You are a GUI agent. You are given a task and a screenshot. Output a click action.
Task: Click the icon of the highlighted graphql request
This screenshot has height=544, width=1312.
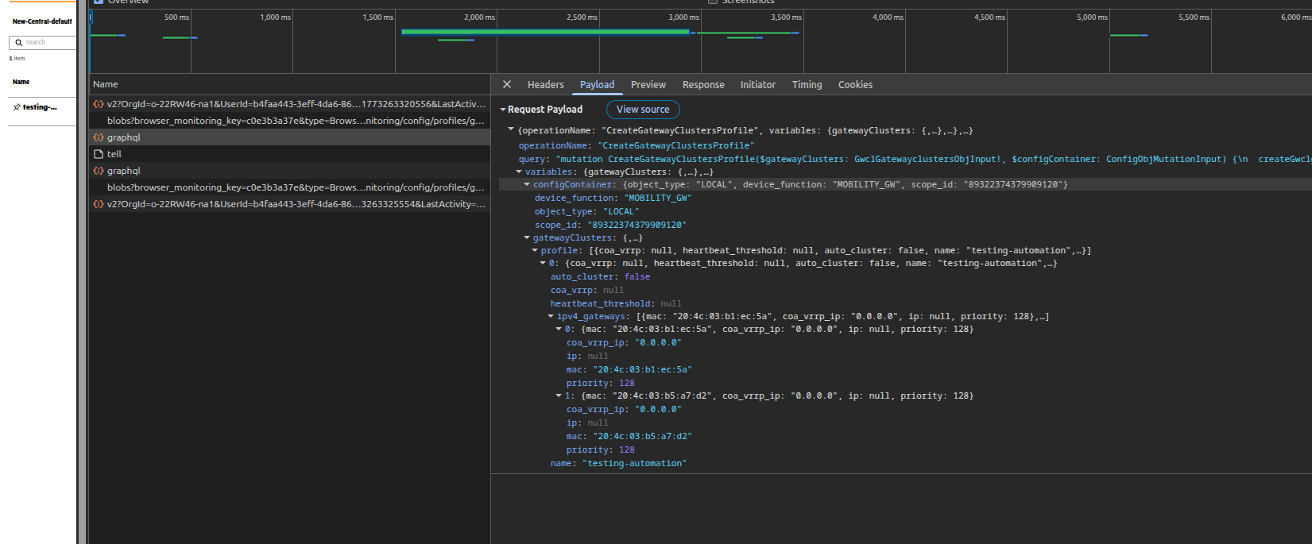tap(99, 137)
